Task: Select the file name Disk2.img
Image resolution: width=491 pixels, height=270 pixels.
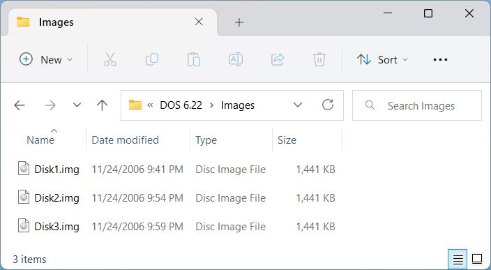Action: tap(56, 198)
